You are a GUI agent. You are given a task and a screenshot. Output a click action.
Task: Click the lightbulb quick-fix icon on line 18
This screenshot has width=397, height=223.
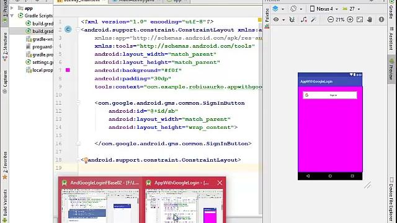coord(86,160)
